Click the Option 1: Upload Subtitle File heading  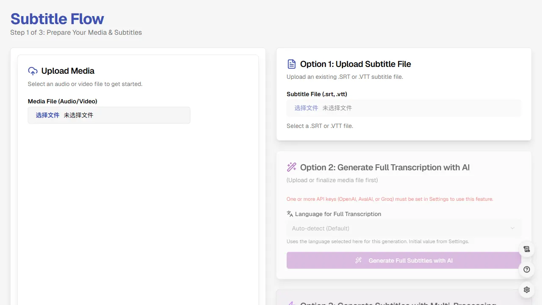[356, 64]
